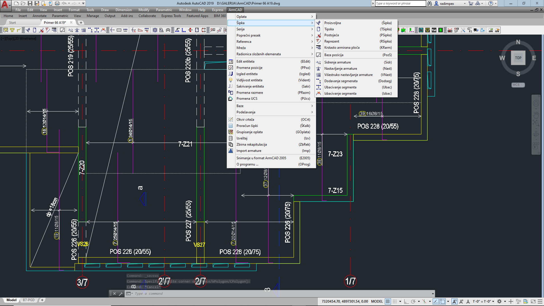Open the WCS coordinate system dropdown
This screenshot has height=306, width=544.
pyautogui.click(x=518, y=85)
